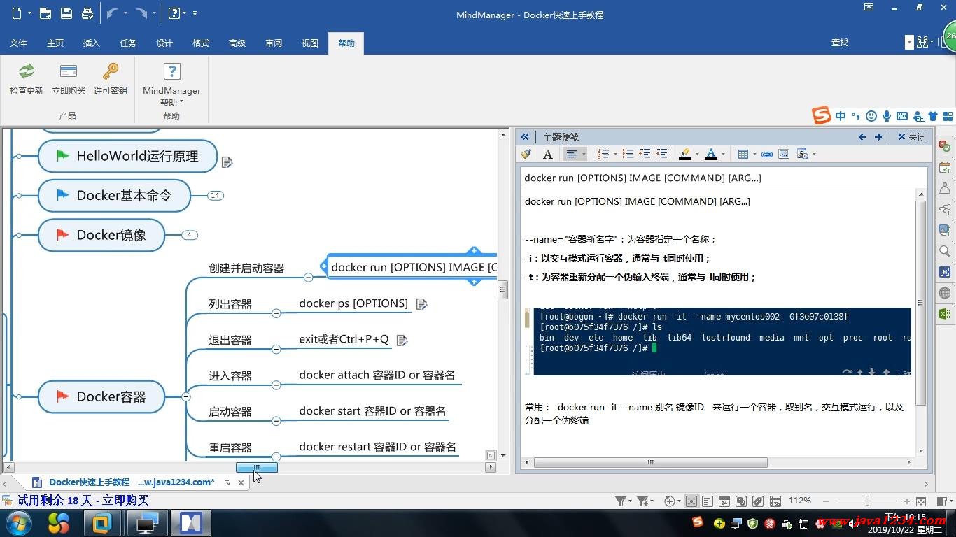Toggle the tag display icon in status bar
This screenshot has width=956, height=537.
758,501
